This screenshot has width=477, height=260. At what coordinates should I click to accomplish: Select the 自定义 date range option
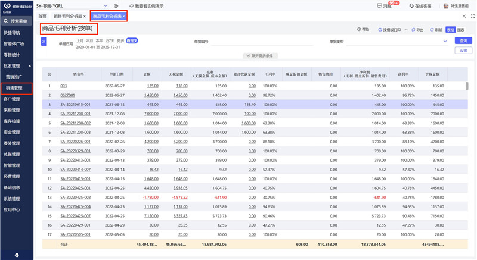coord(131,40)
